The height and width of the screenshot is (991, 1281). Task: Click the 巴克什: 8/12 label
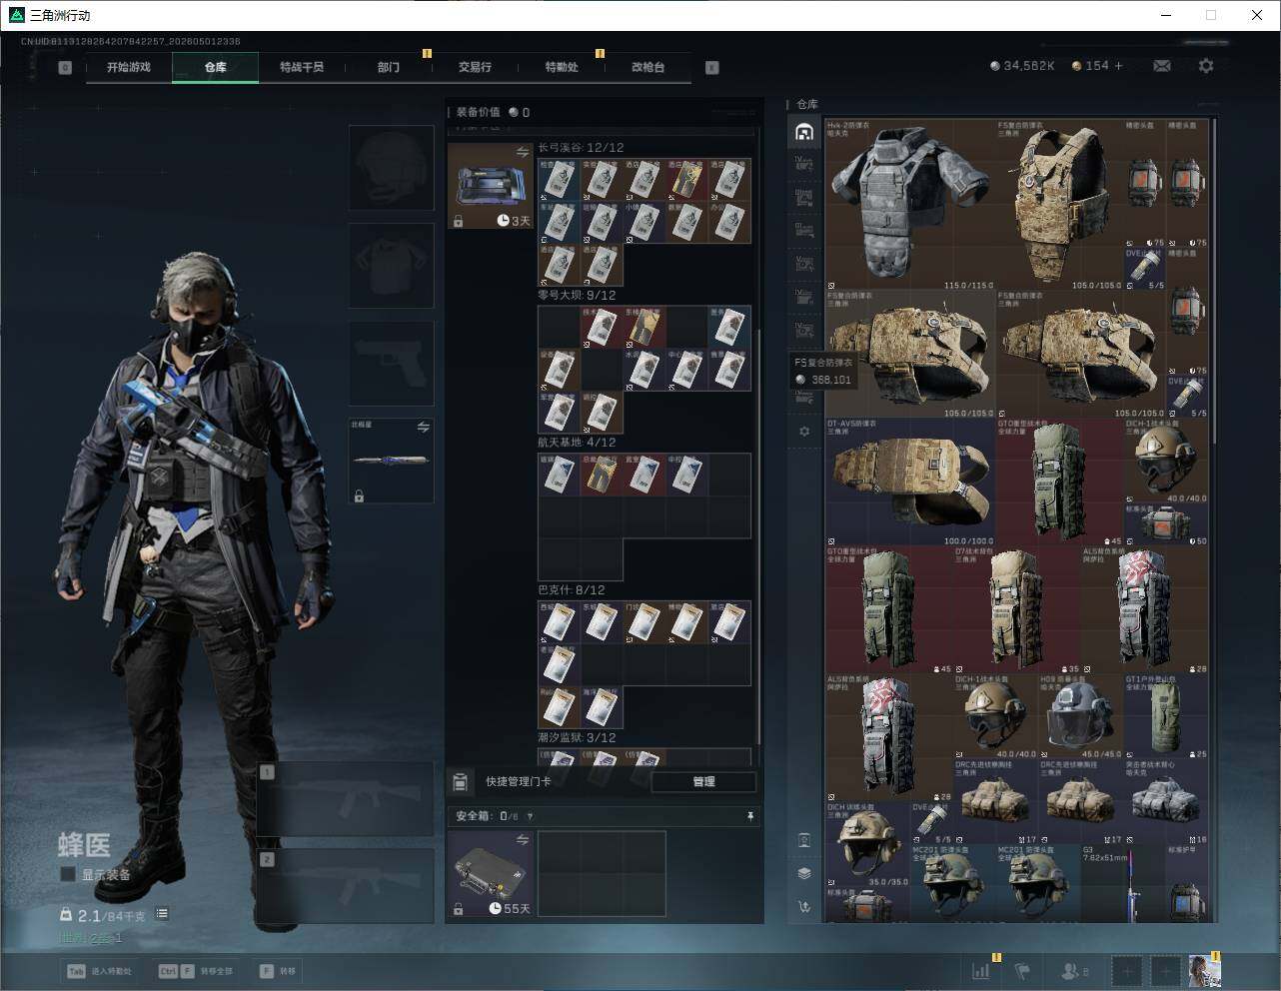click(572, 589)
